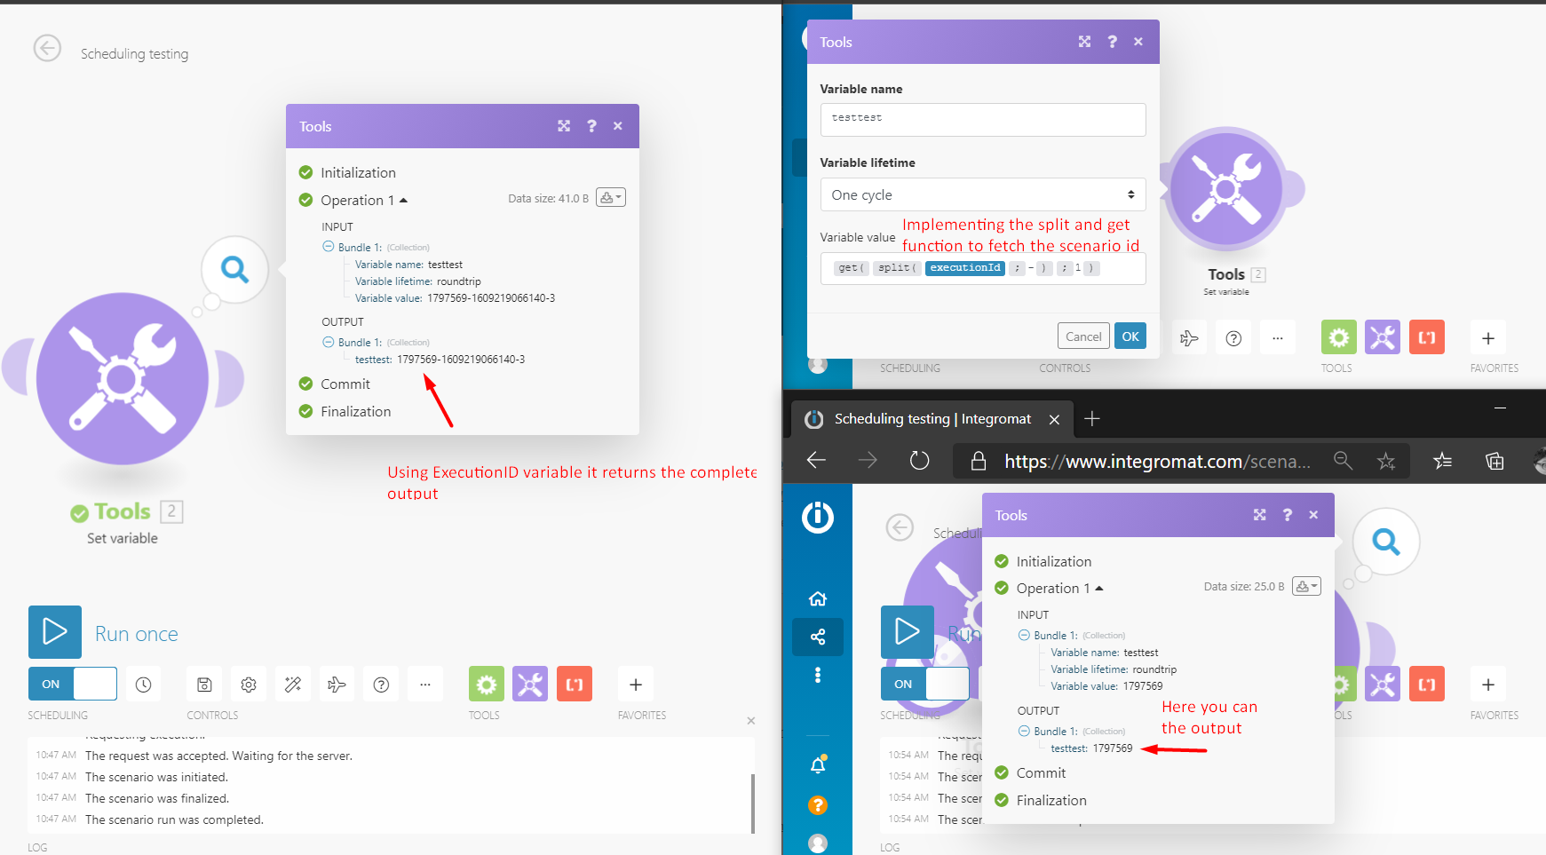This screenshot has height=855, width=1546.
Task: Go back using the arrow beside the full Scheduling testing title
Action: click(x=47, y=48)
